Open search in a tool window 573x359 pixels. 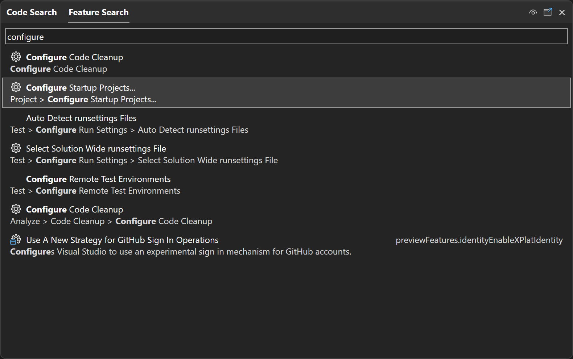coord(548,12)
